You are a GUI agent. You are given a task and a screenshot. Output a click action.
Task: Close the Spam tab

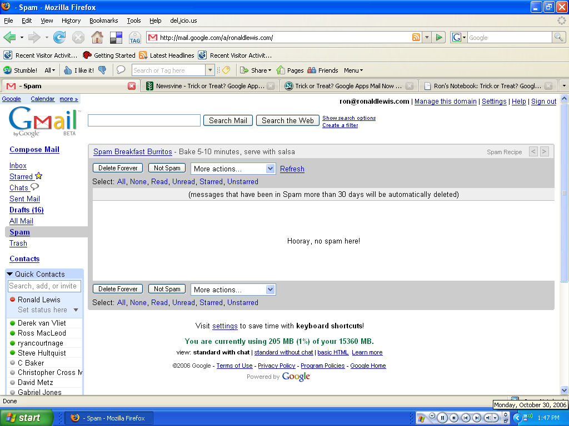(x=132, y=86)
